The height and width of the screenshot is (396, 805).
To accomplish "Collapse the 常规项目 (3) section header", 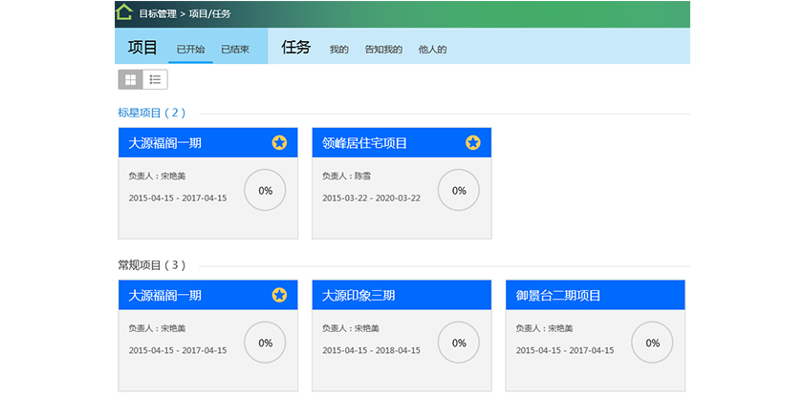I will [152, 265].
